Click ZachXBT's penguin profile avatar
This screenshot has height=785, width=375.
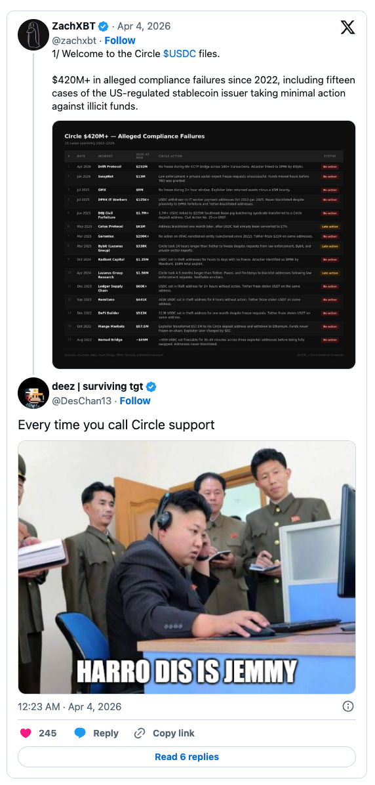click(x=33, y=35)
